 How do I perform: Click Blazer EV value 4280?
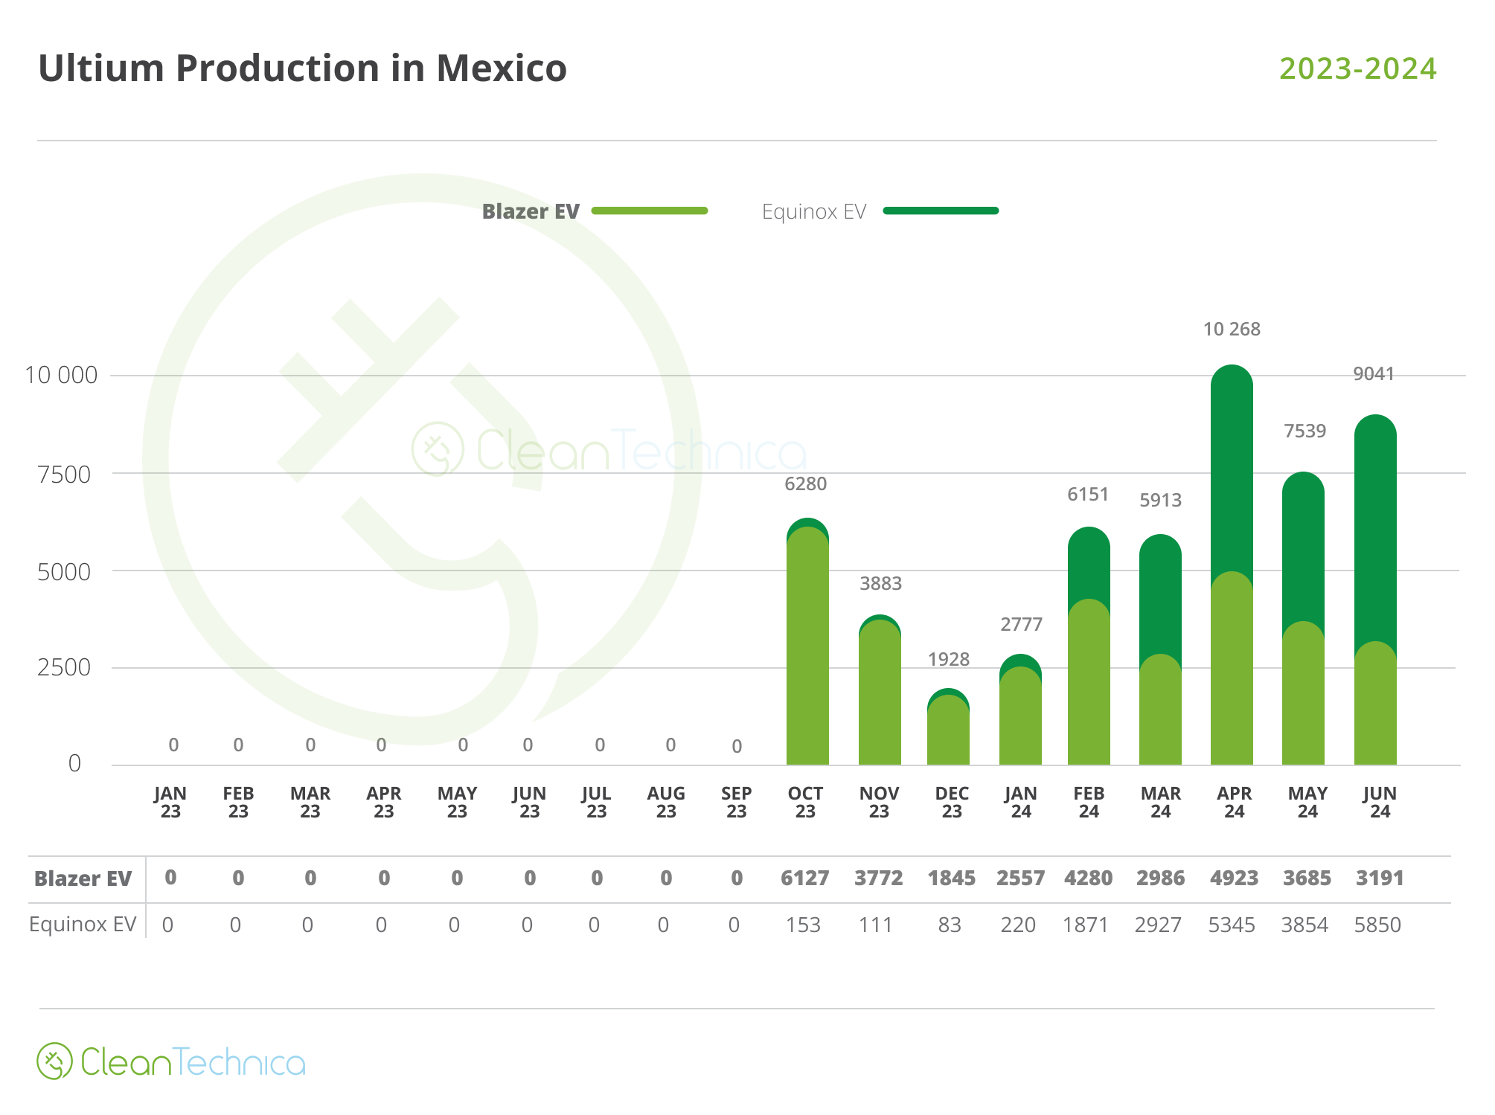(1089, 878)
